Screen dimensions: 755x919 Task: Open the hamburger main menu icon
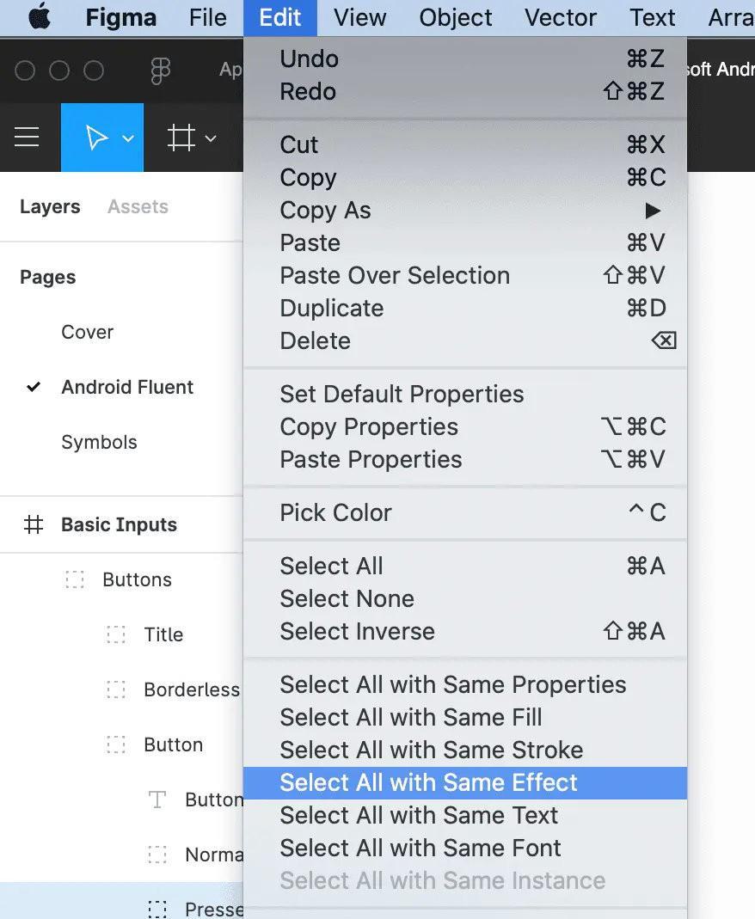pos(27,138)
